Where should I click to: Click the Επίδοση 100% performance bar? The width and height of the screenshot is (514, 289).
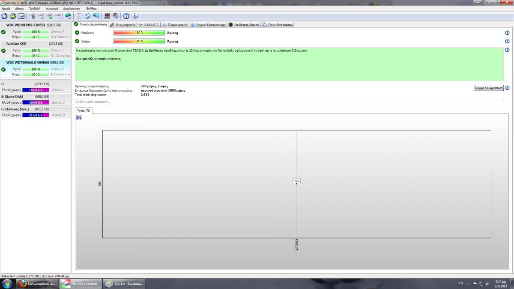(139, 33)
